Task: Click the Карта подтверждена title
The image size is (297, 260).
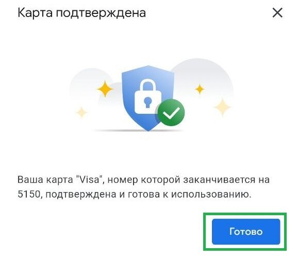Action: click(x=81, y=13)
